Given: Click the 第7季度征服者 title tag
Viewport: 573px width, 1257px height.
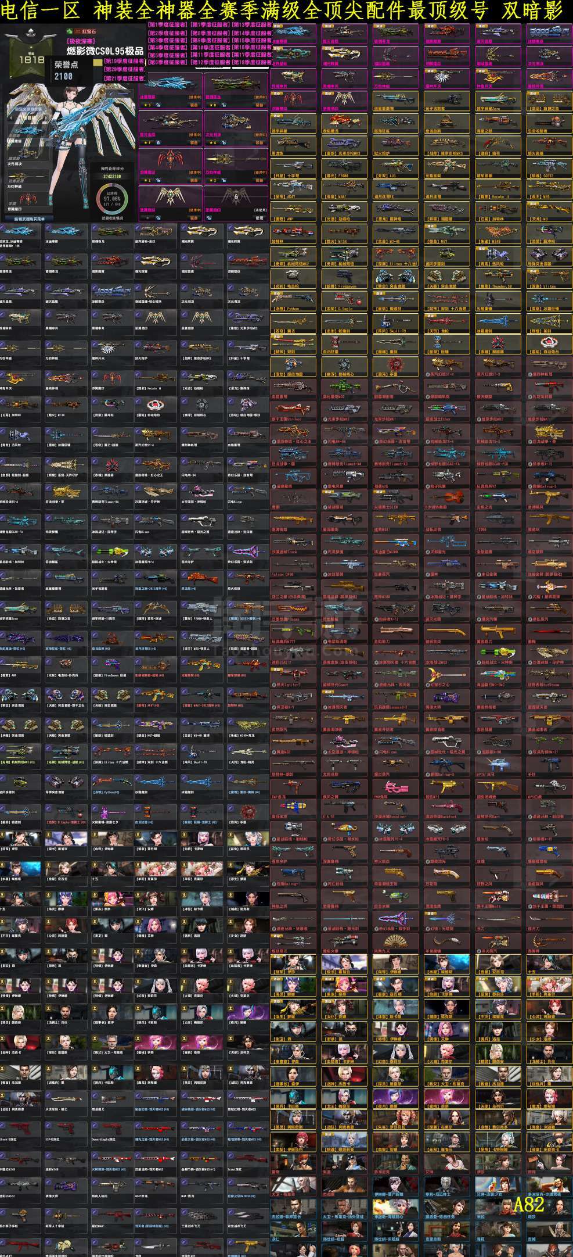Looking at the screenshot, I should pyautogui.click(x=210, y=25).
